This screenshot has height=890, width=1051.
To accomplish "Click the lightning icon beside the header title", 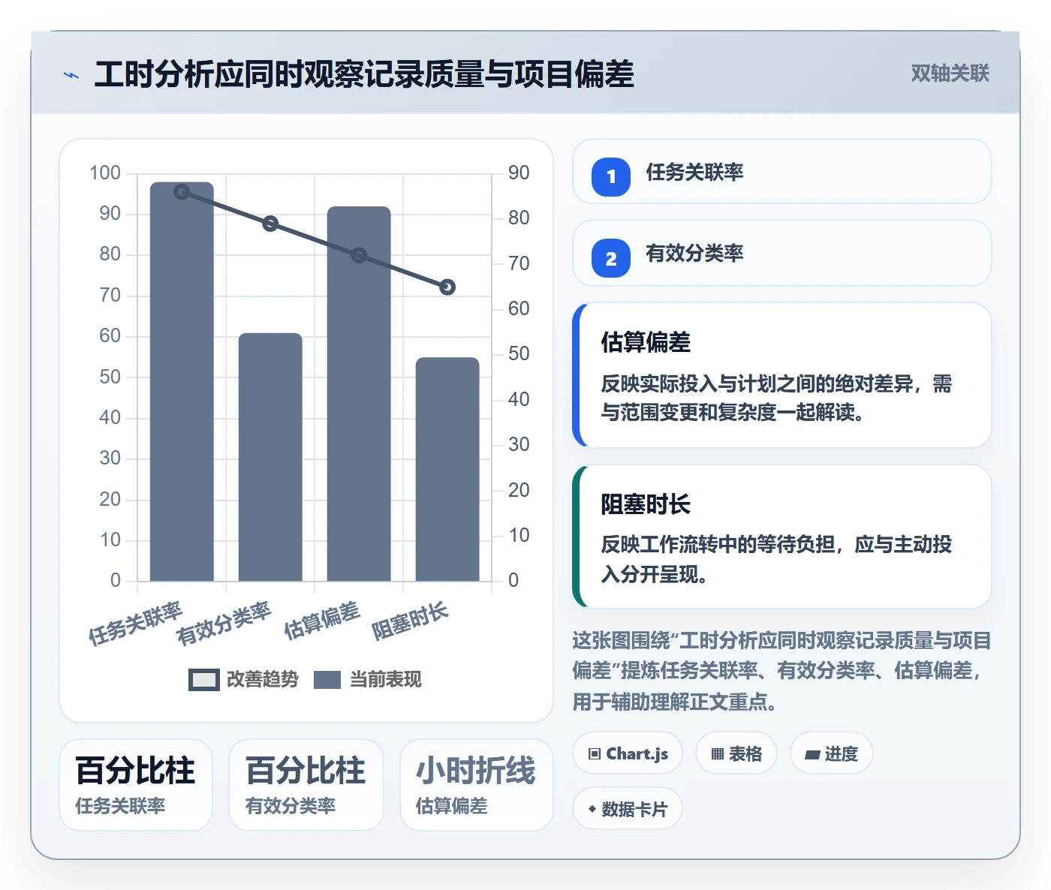I will (x=71, y=75).
